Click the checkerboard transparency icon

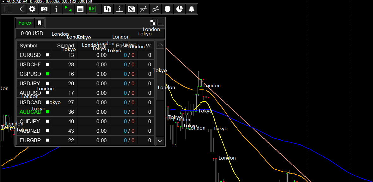coord(153,22)
